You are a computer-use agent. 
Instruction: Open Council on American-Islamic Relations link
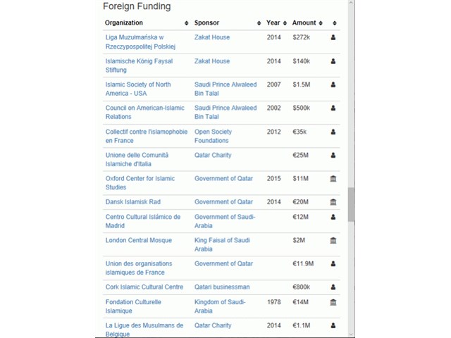tap(144, 112)
